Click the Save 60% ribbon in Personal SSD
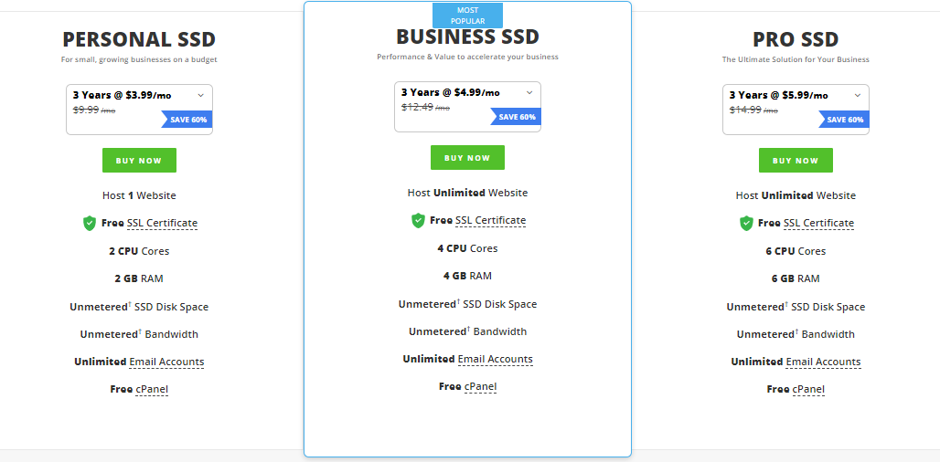The image size is (940, 462). pyautogui.click(x=187, y=119)
